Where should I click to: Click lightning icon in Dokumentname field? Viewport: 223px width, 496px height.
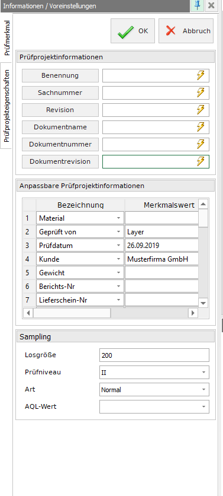(x=201, y=127)
